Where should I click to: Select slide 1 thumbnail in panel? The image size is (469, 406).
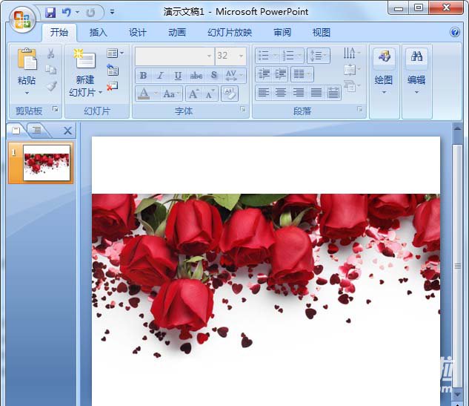[x=47, y=163]
